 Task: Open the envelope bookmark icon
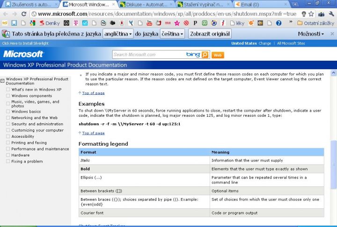pyautogui.click(x=5, y=23)
